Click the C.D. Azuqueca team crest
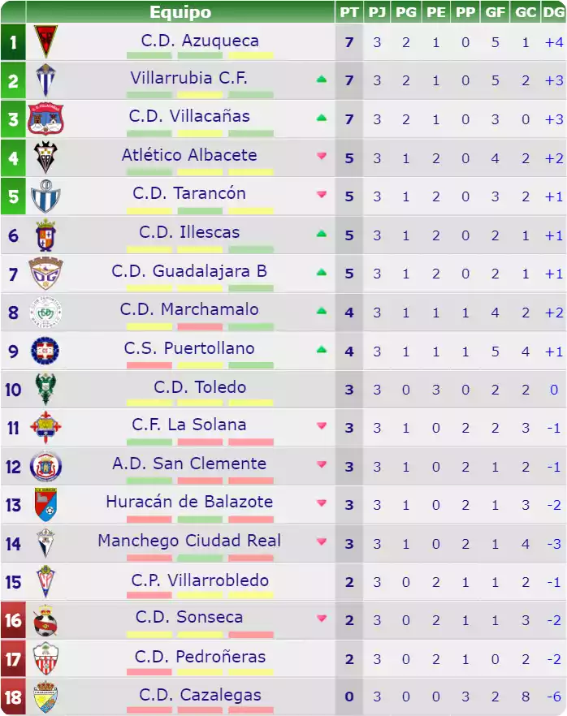Viewport: 567px width, 716px height. click(x=45, y=41)
